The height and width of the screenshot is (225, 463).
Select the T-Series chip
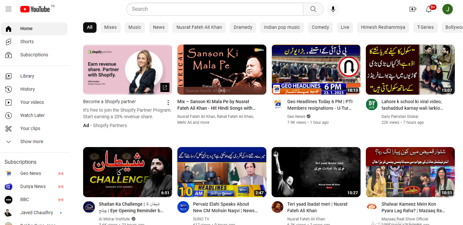point(425,27)
